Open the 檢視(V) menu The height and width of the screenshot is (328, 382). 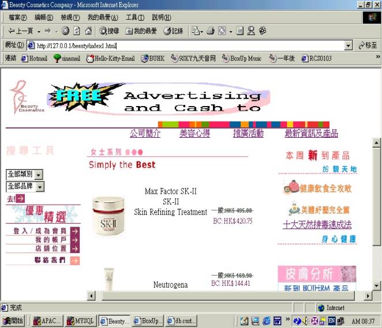[x=70, y=17]
